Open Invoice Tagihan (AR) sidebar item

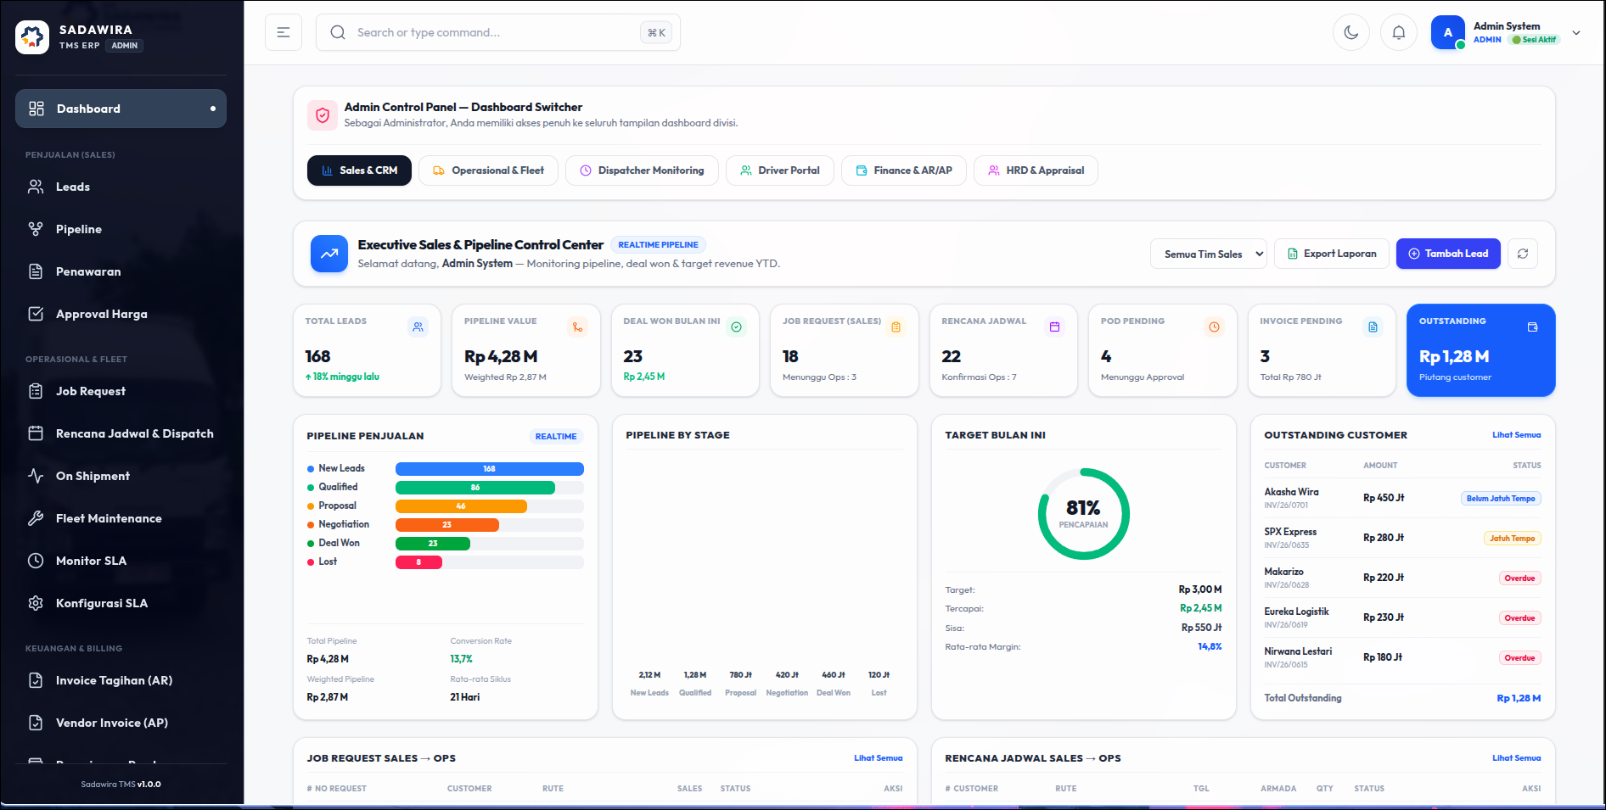pyautogui.click(x=121, y=680)
